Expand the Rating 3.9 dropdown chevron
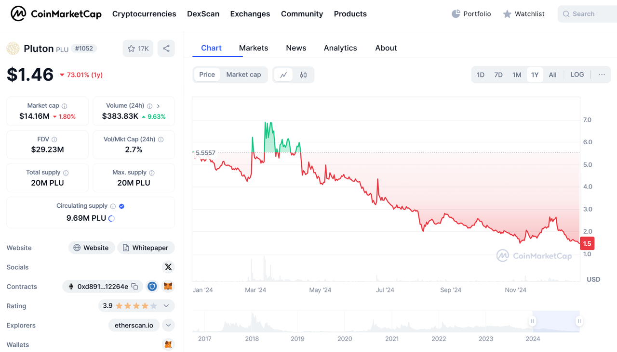The height and width of the screenshot is (352, 617). click(166, 306)
